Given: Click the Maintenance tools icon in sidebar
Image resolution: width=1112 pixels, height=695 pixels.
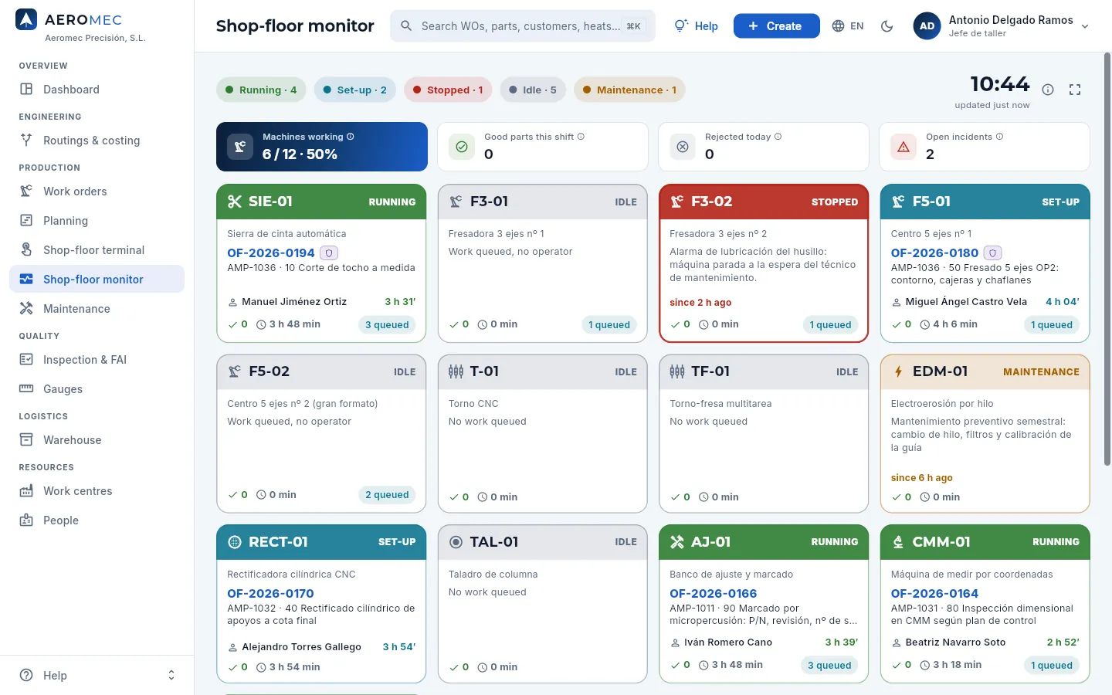Looking at the screenshot, I should (26, 309).
